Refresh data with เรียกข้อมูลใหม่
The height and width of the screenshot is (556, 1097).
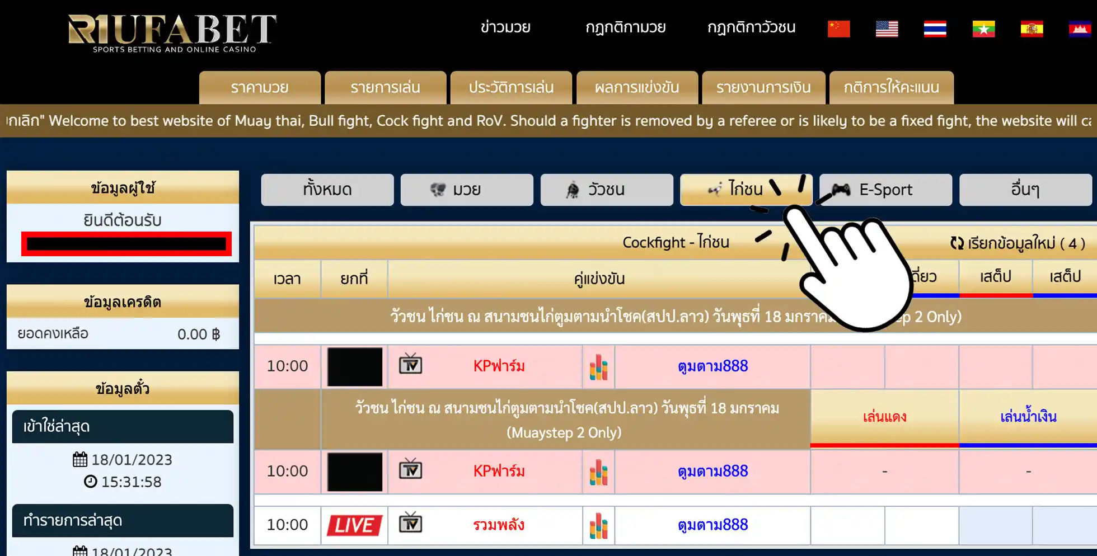(x=1018, y=243)
